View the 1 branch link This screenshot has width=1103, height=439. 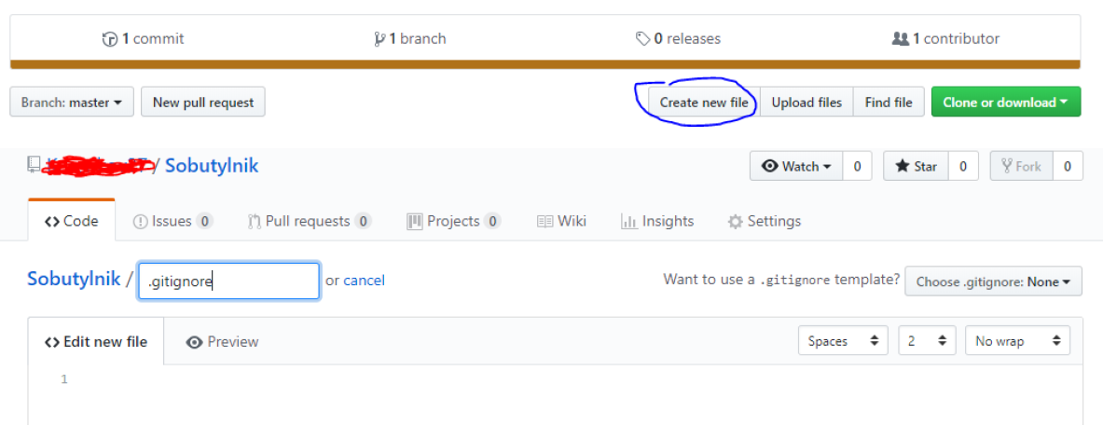(x=410, y=39)
